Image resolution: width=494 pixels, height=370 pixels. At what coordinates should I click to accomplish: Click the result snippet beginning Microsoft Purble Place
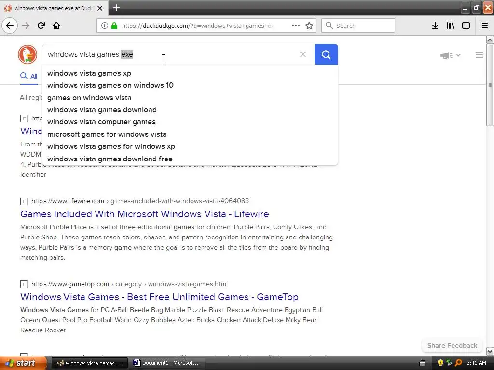pos(177,242)
